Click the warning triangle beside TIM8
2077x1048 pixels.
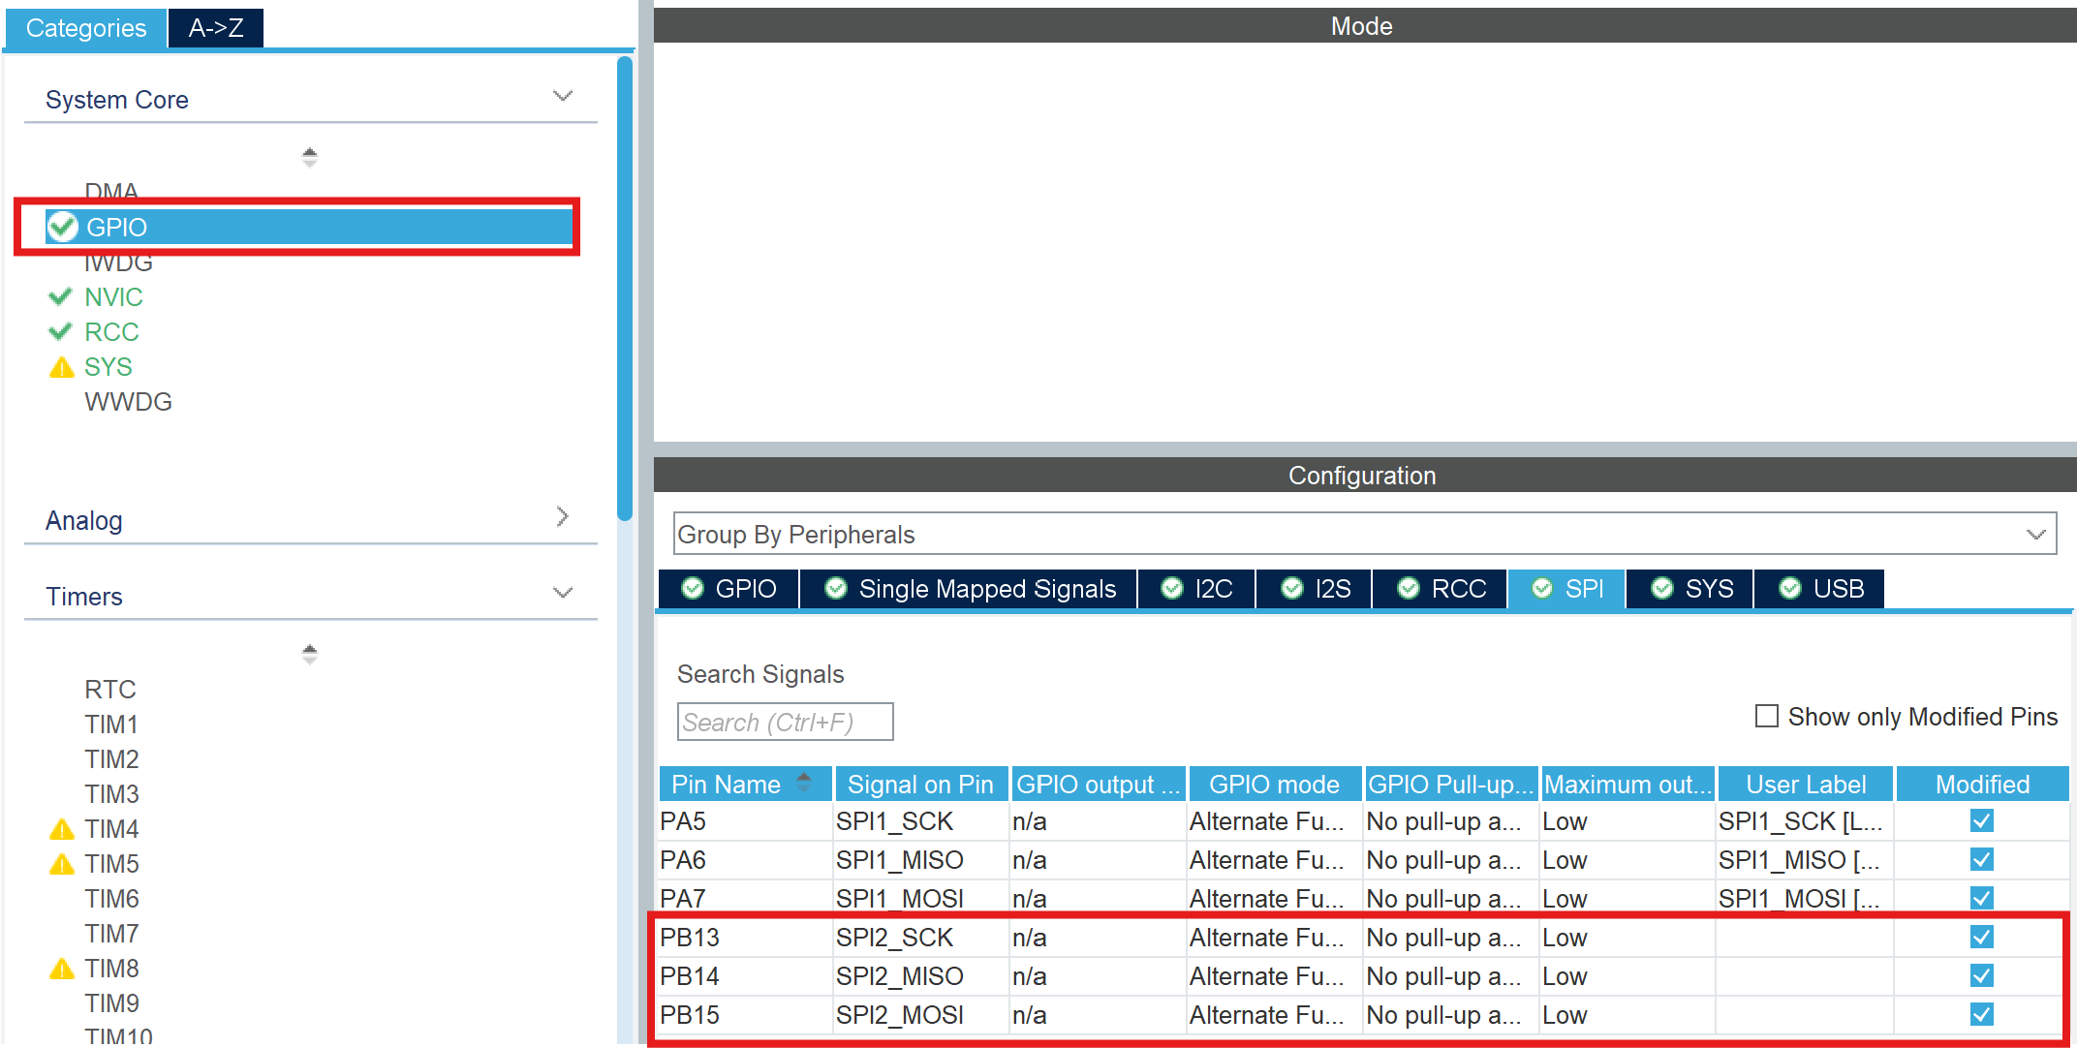click(61, 969)
